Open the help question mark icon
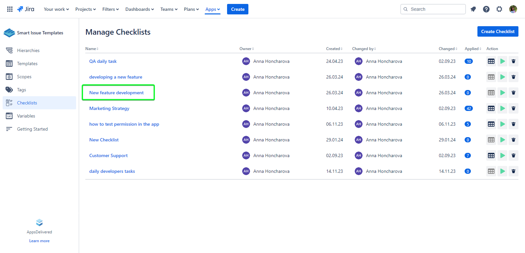This screenshot has width=525, height=253. [486, 9]
